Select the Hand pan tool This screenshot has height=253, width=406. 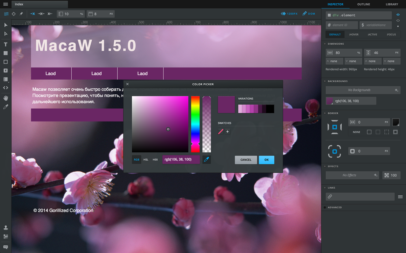6,98
